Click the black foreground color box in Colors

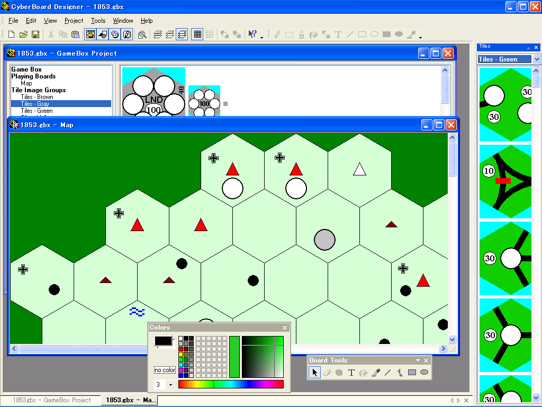164,341
